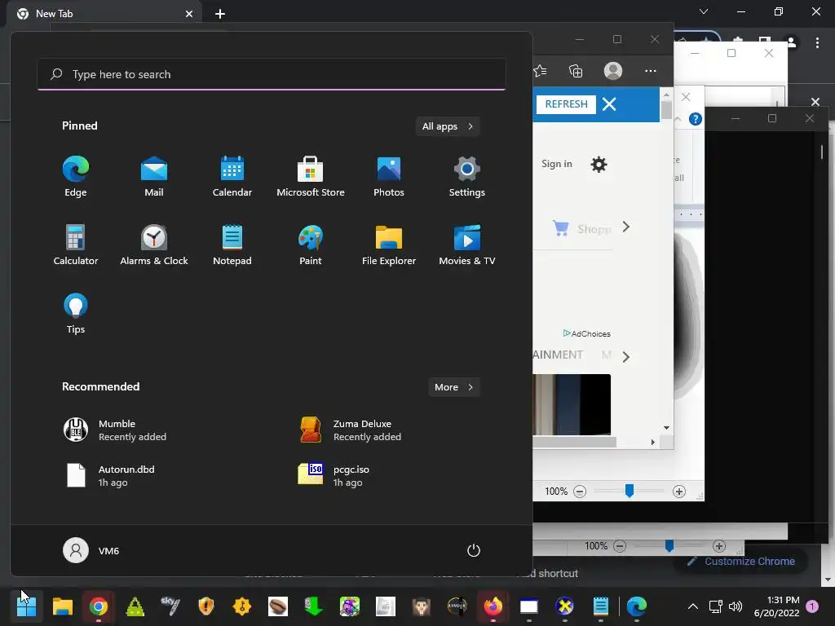The image size is (835, 626).
Task: Open the Edge Favorites star icon
Action: [540, 71]
